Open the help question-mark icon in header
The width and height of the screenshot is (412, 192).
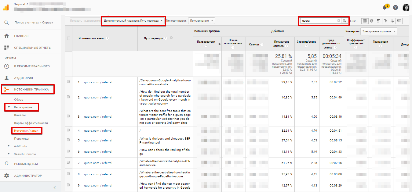click(x=396, y=7)
